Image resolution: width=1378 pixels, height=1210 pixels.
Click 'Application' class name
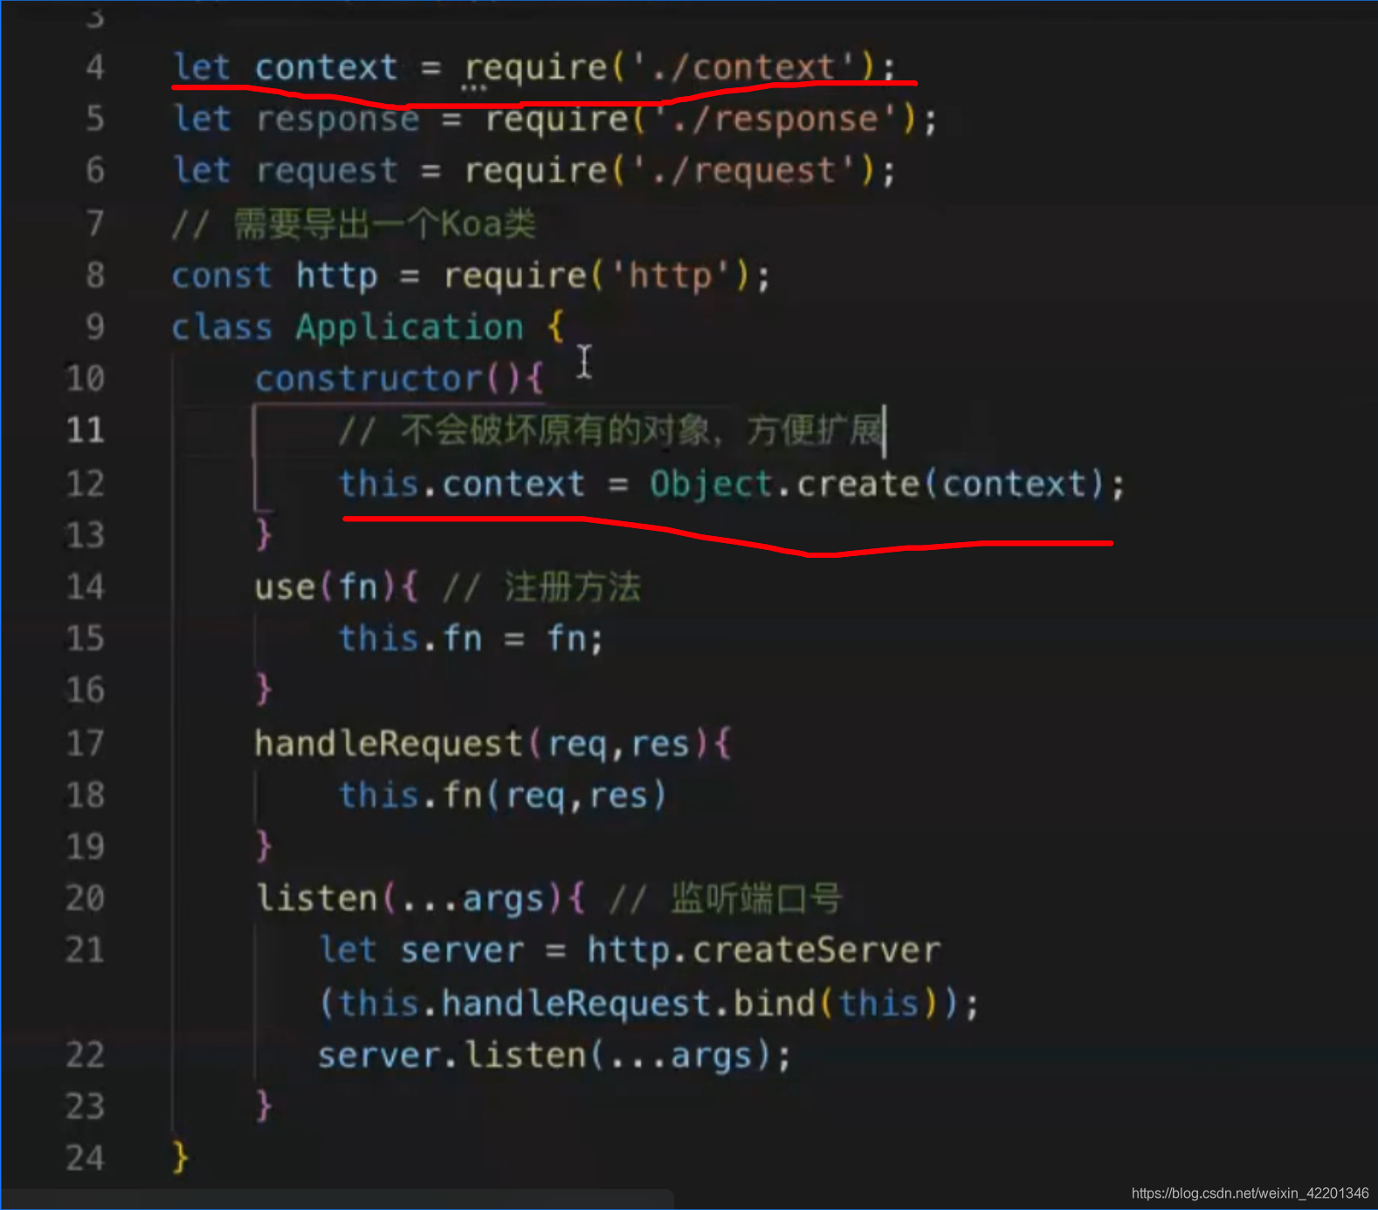coord(410,327)
